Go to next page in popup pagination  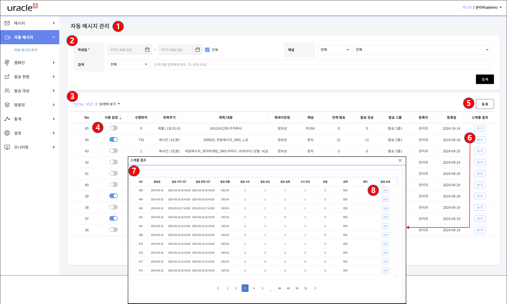click(x=315, y=288)
